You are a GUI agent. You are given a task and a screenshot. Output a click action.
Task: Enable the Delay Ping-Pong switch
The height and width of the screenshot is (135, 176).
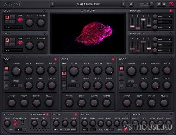pyautogui.click(x=111, y=130)
